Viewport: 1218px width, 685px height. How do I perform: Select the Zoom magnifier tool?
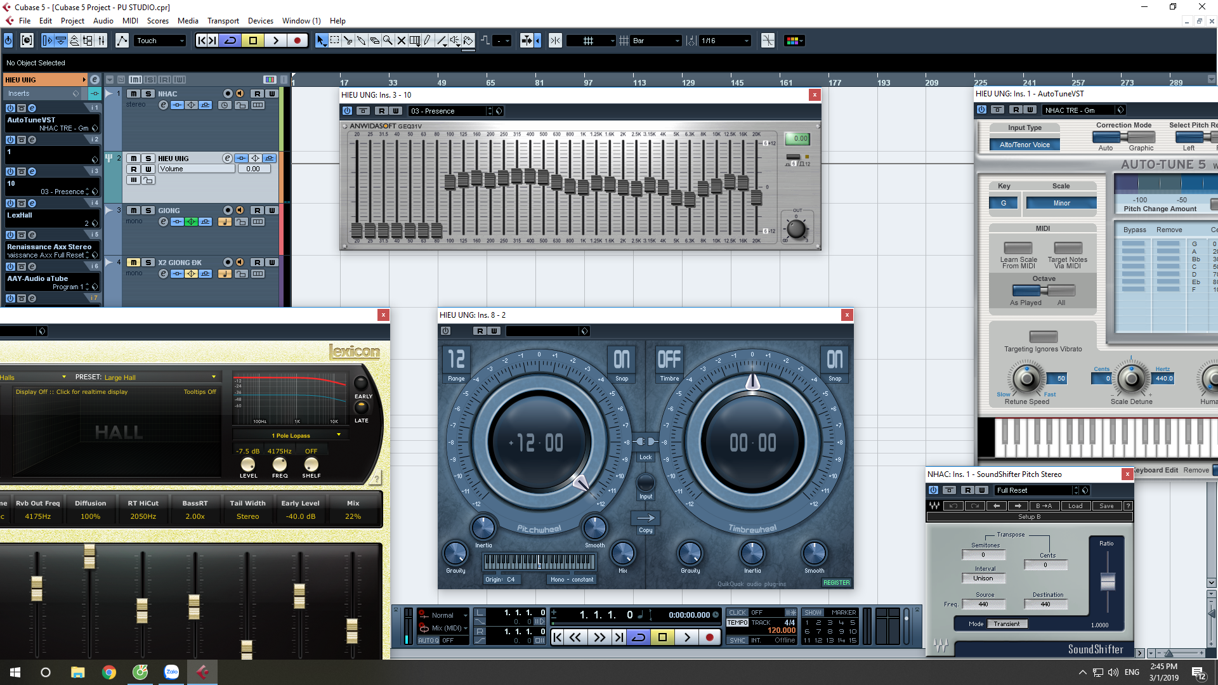[388, 41]
